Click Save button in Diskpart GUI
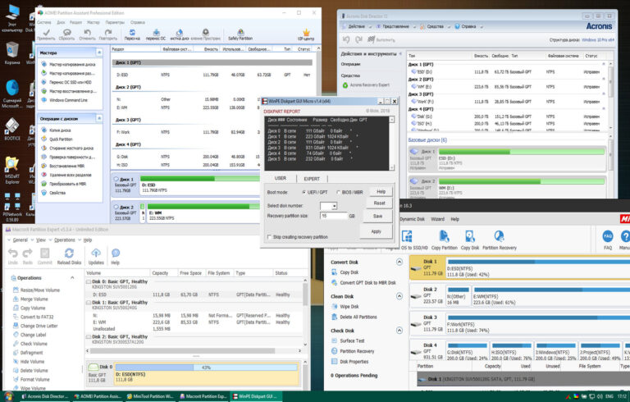Image resolution: width=630 pixels, height=402 pixels. [x=377, y=217]
